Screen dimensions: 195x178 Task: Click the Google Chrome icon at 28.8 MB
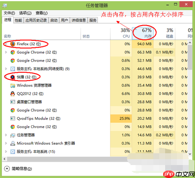13,110
